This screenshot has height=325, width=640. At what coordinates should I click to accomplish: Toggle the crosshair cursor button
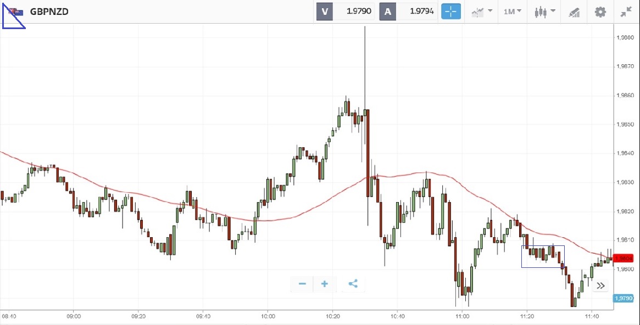click(x=450, y=12)
